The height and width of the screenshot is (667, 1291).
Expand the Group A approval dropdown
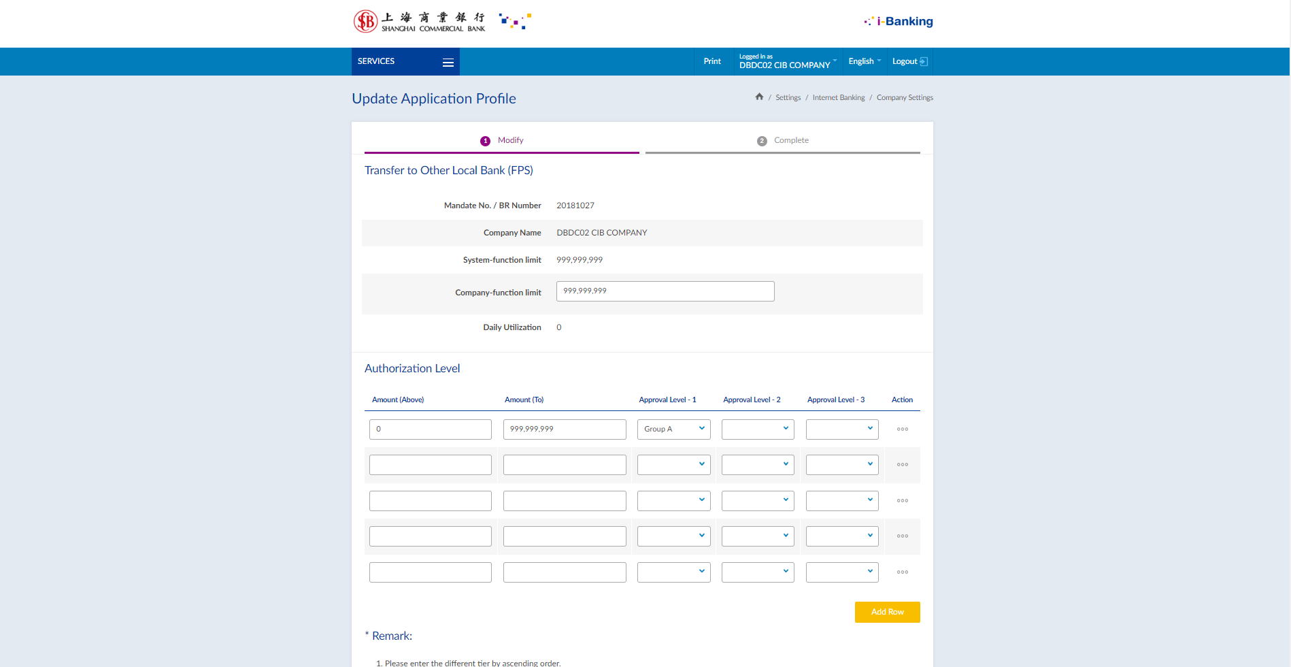point(673,429)
